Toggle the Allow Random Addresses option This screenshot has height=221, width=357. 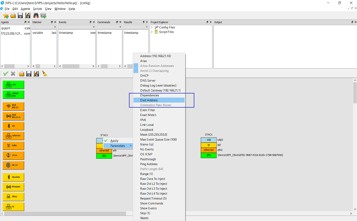157,66
